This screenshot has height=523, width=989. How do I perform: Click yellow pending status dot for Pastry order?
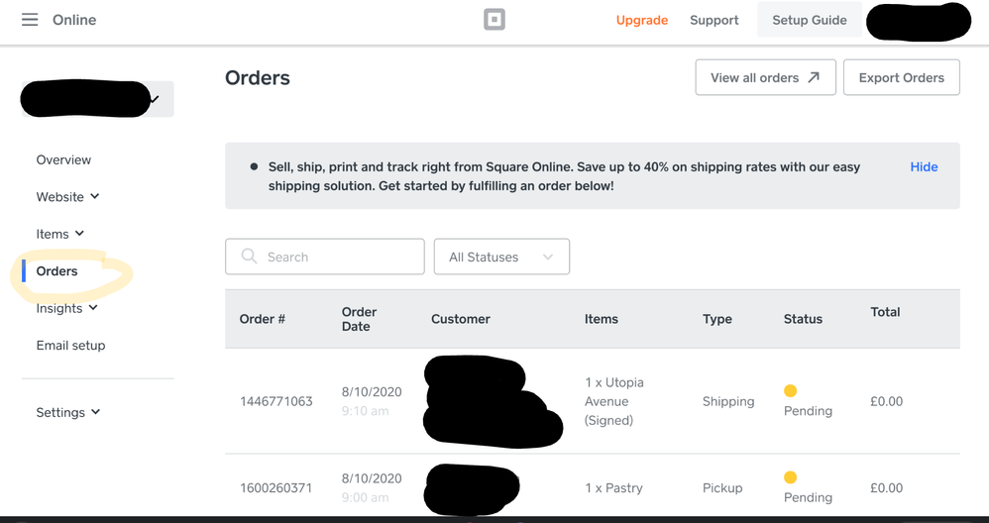pos(790,477)
